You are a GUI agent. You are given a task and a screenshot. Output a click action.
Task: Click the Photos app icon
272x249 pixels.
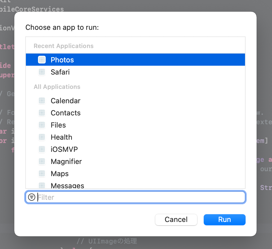point(42,60)
